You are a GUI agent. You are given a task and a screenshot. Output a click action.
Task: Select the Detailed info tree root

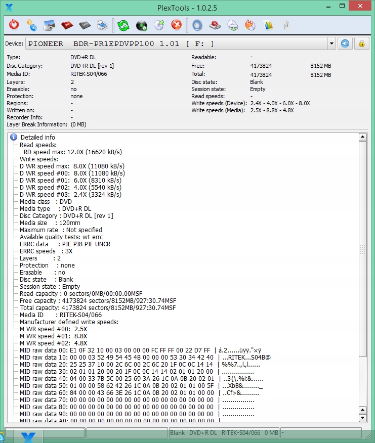pyautogui.click(x=37, y=138)
